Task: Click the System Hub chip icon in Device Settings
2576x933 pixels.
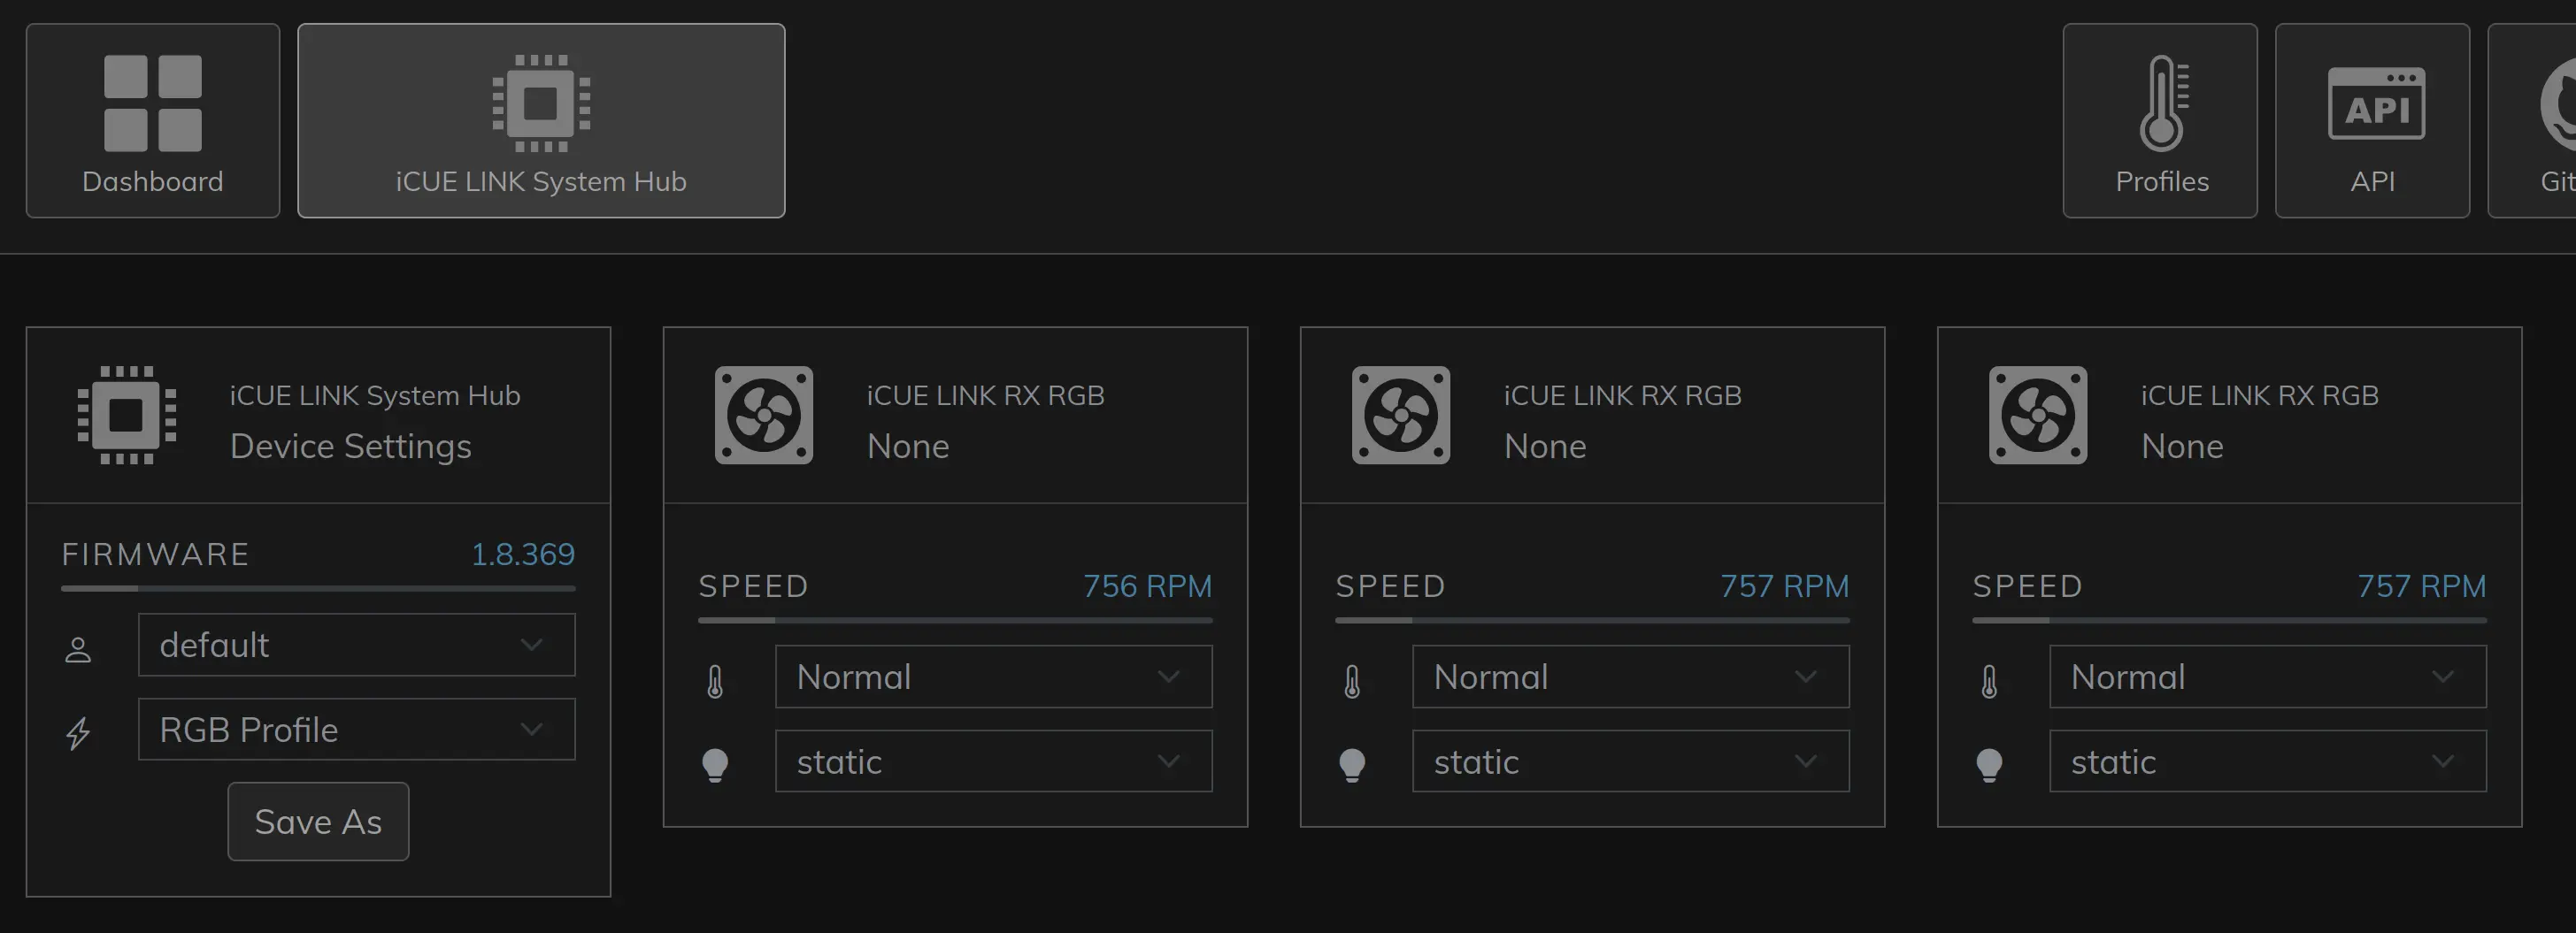Action: click(x=127, y=415)
